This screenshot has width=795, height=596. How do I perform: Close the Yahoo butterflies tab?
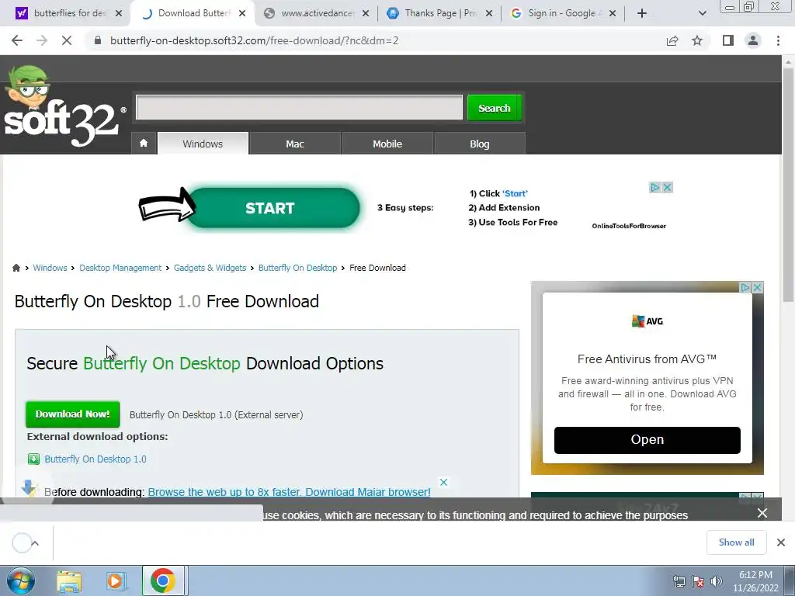pyautogui.click(x=119, y=14)
